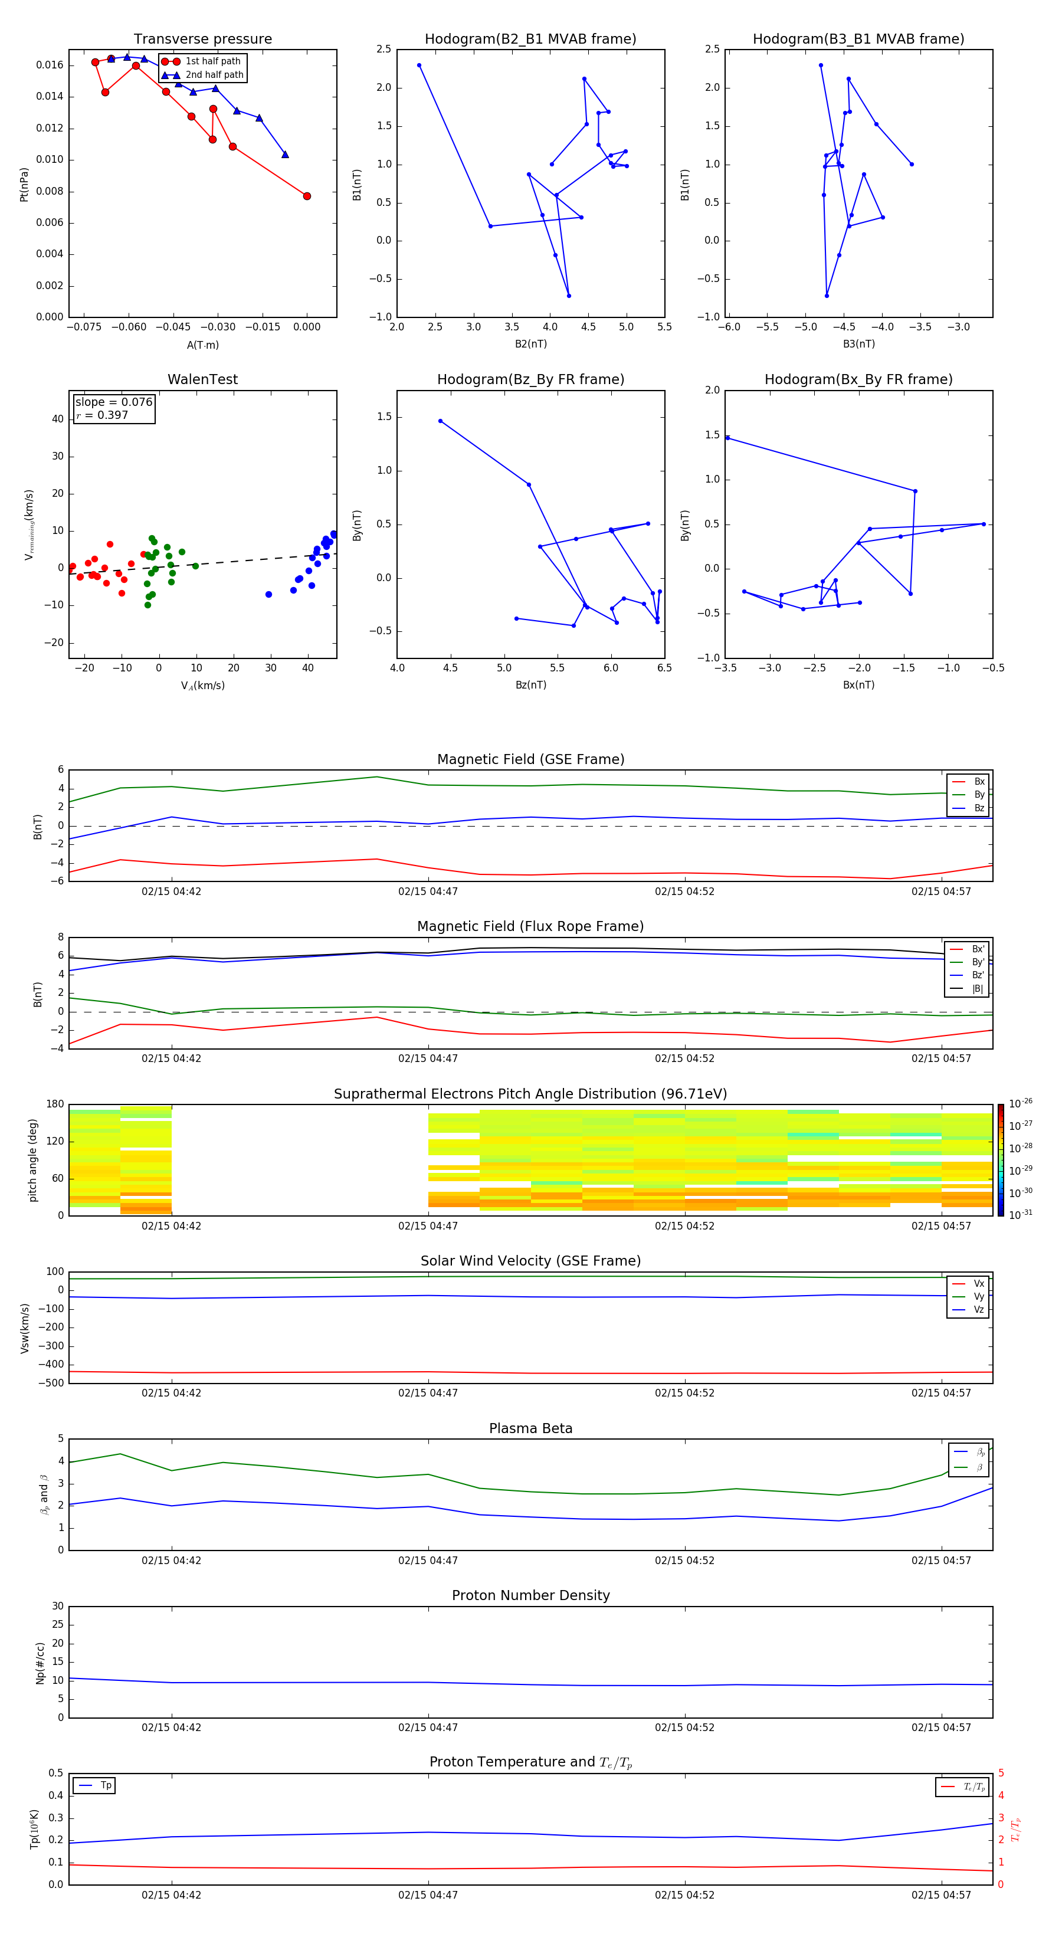The width and height of the screenshot is (1062, 1947).
Task: Click the 'Hodogram(Bz_By FR frame)' title
Action: click(530, 379)
